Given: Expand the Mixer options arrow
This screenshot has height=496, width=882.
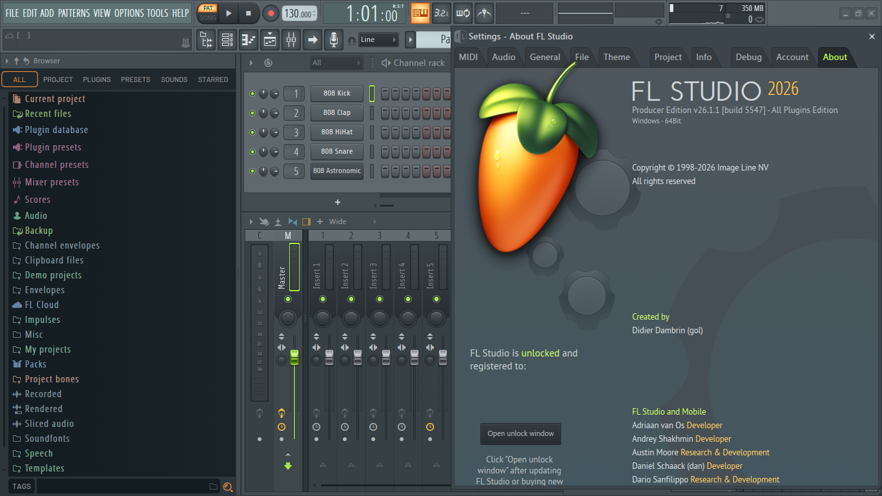Looking at the screenshot, I should pos(251,222).
